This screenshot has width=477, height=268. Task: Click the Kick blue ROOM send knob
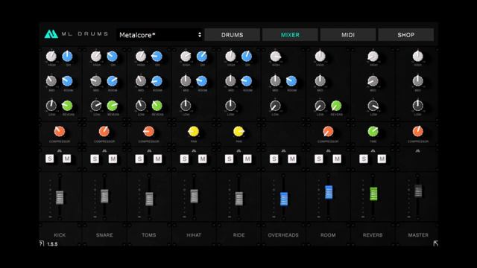click(67, 81)
